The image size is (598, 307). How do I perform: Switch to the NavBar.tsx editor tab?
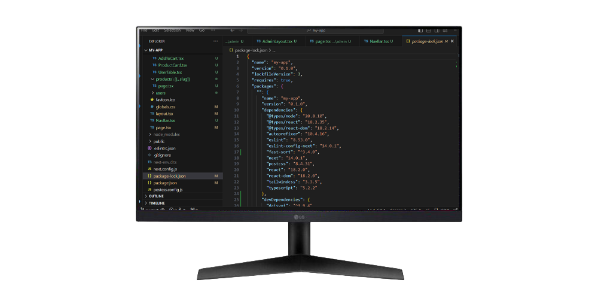point(379,41)
